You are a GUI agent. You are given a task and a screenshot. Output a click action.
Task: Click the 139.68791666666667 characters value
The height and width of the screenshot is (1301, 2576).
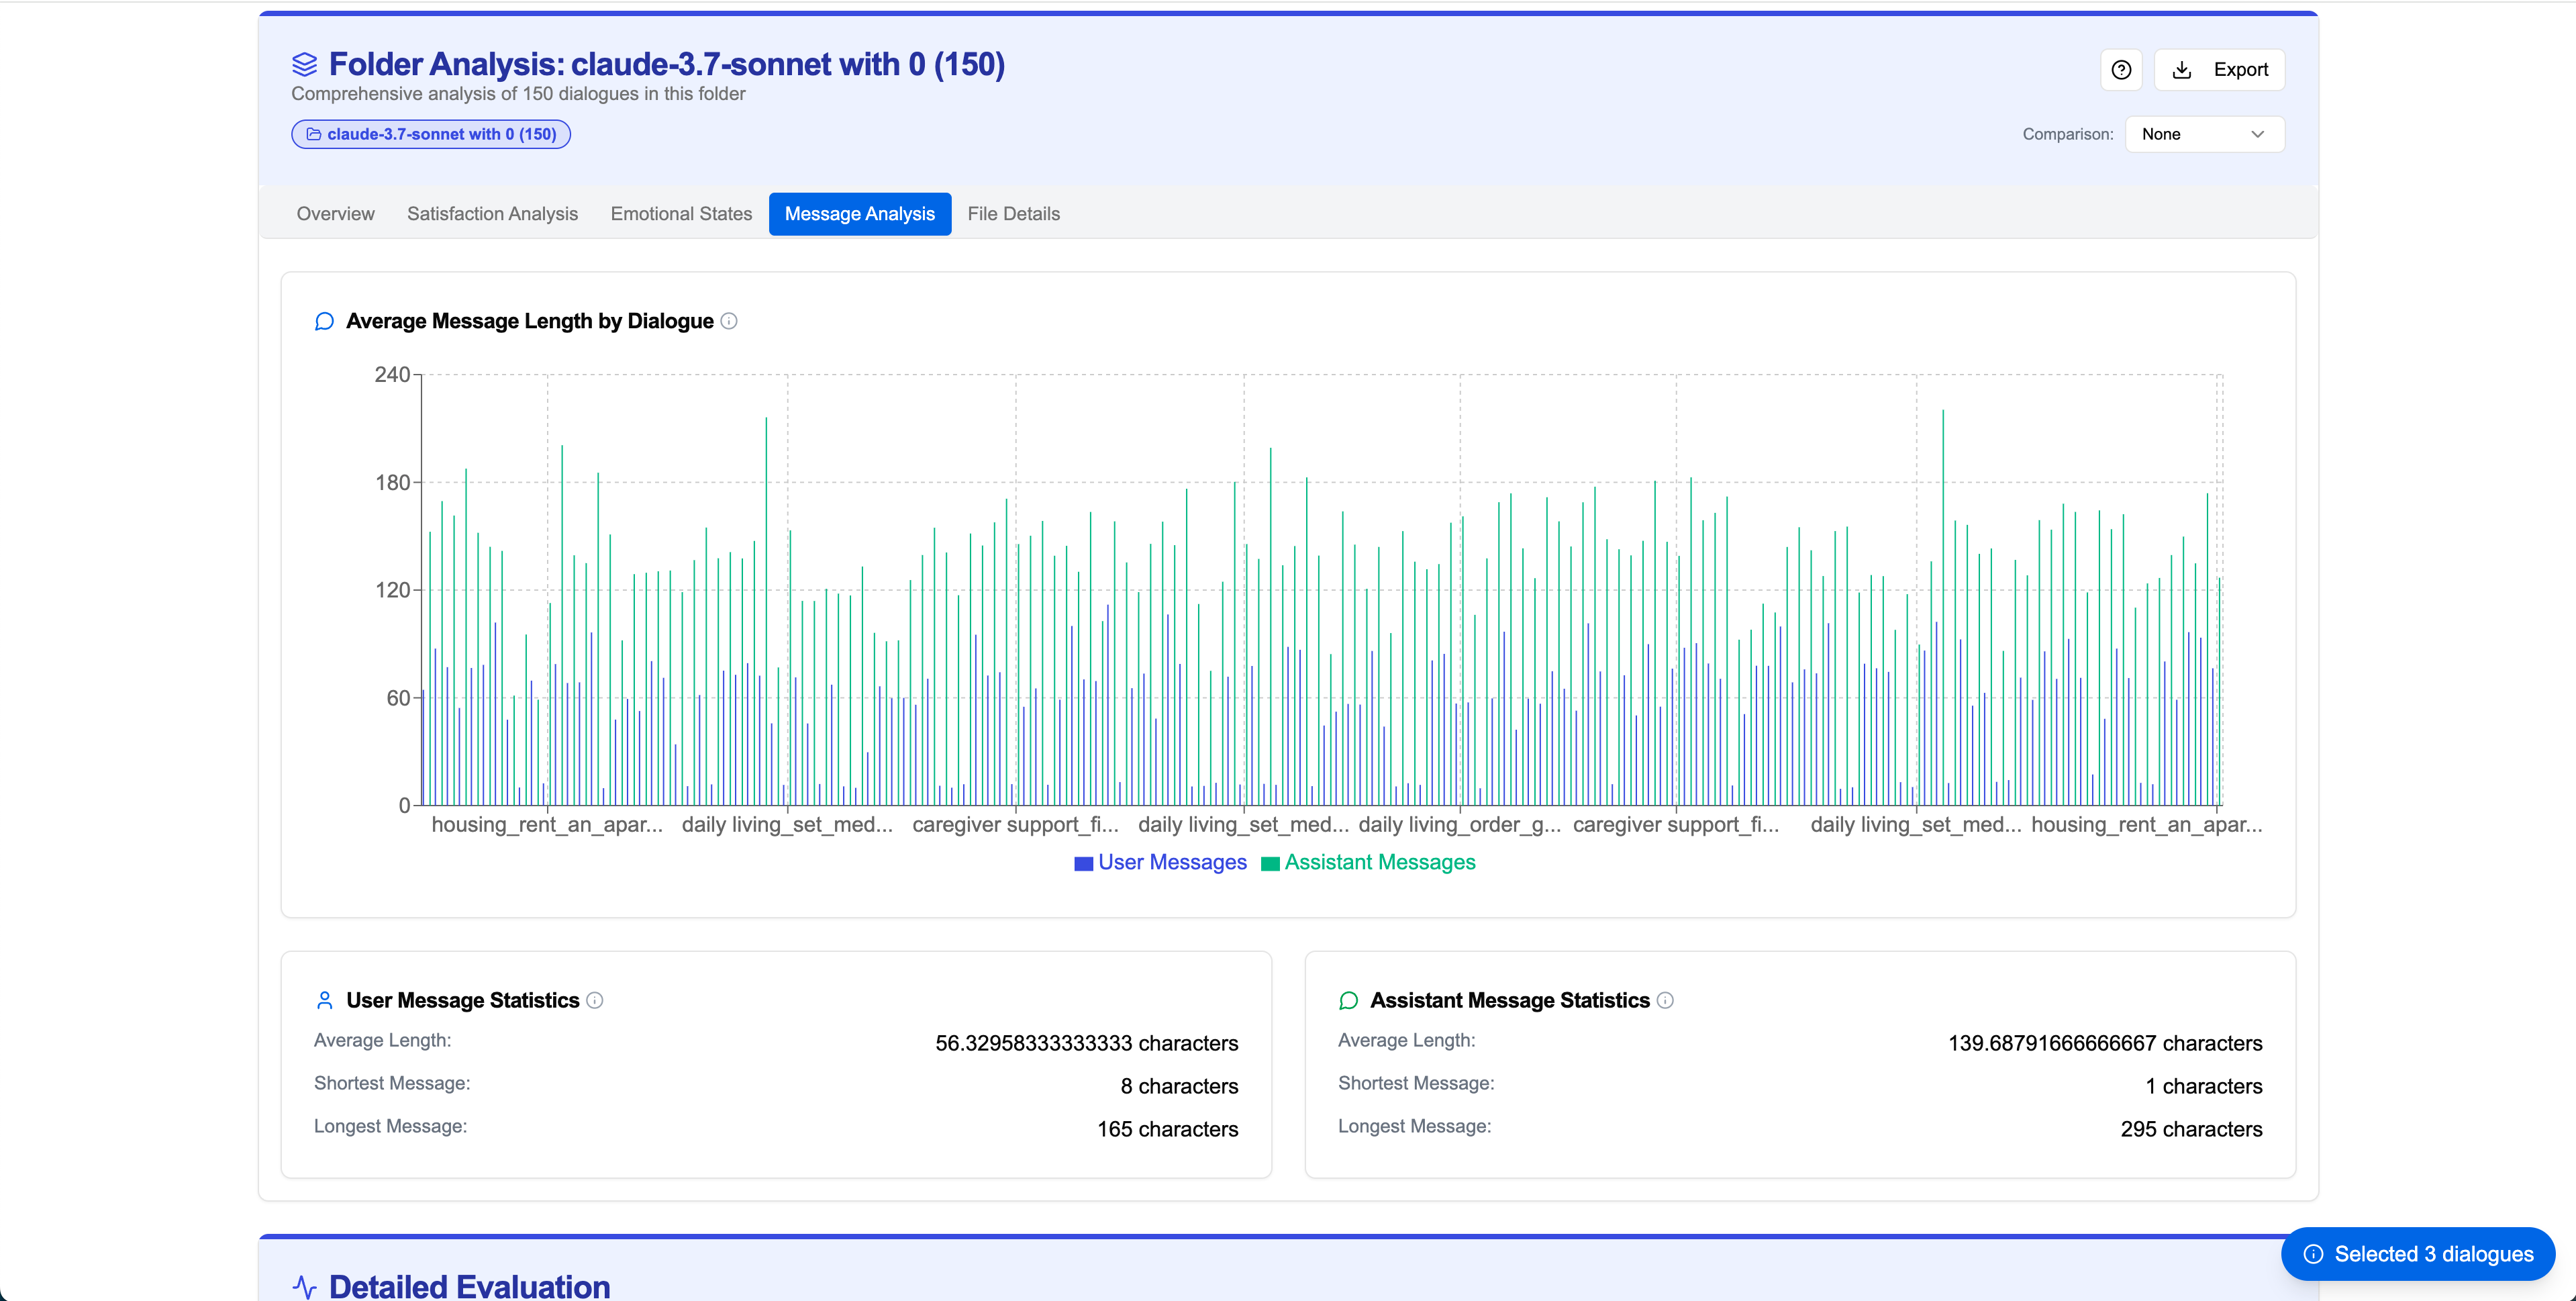coord(2104,1043)
